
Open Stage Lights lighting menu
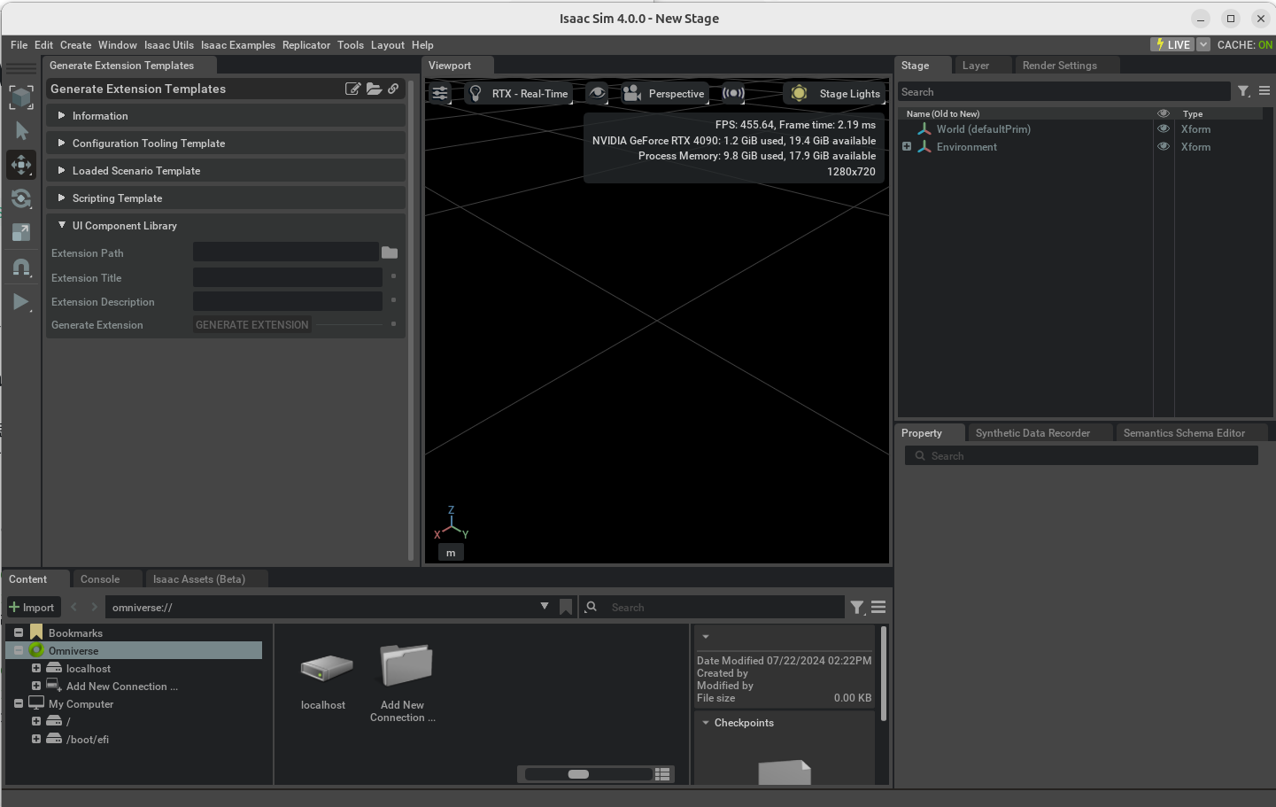pyautogui.click(x=835, y=93)
